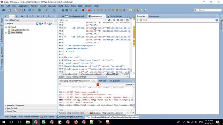Screen dimensions: 223x125
Task: Select the Running: IntegratedWebLogicServer tab
Action: tap(72, 113)
